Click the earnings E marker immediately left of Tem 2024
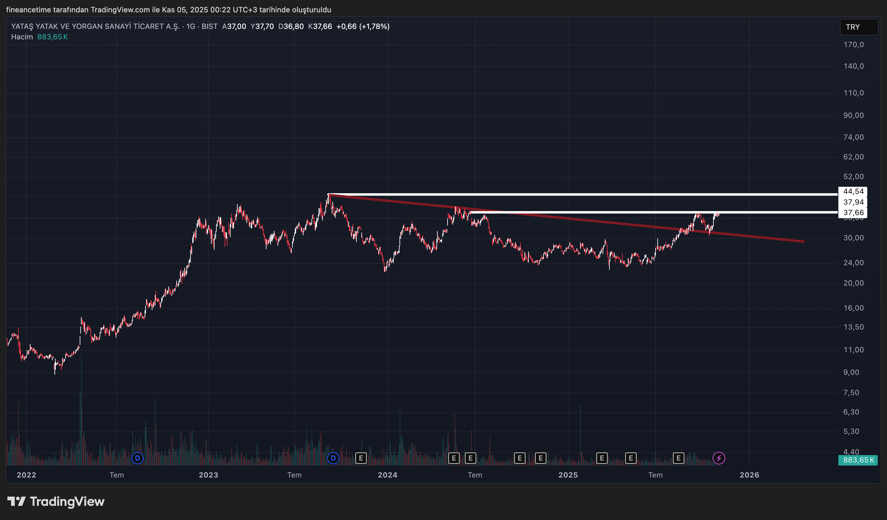Image resolution: width=887 pixels, height=520 pixels. pyautogui.click(x=470, y=458)
